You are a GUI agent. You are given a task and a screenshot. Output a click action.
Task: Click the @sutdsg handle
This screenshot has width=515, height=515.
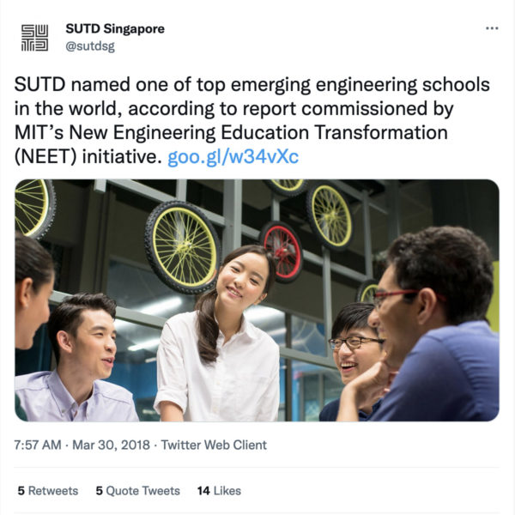(x=90, y=46)
